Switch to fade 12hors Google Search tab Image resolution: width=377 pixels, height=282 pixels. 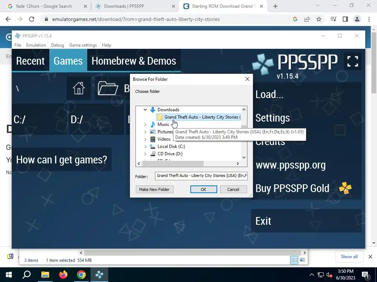tap(44, 7)
